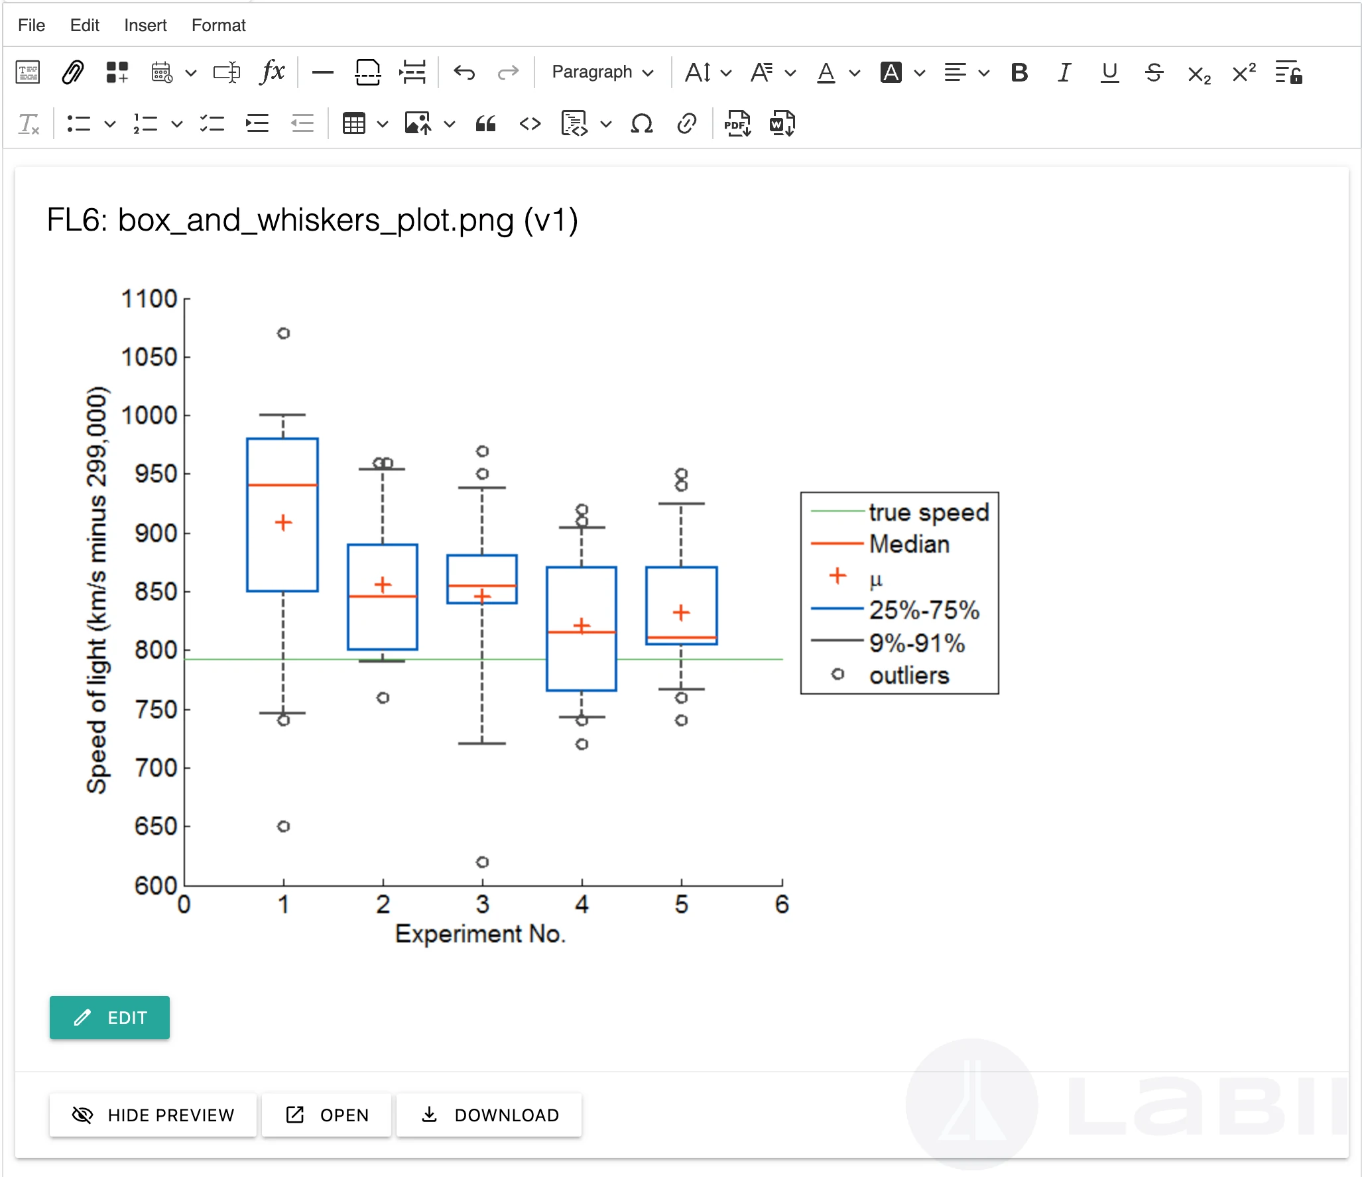Insert special character omega icon

[641, 124]
